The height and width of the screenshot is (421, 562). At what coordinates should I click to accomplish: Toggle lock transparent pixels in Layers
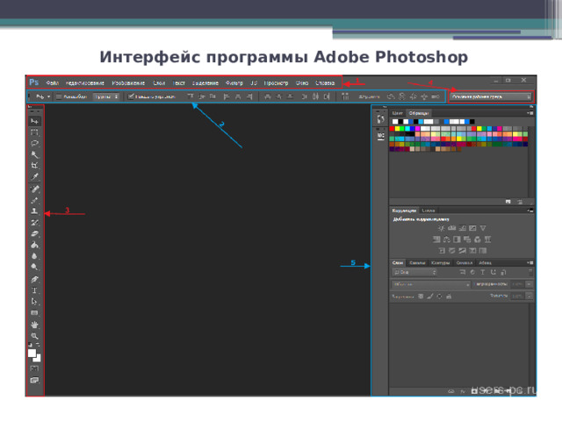pos(421,296)
